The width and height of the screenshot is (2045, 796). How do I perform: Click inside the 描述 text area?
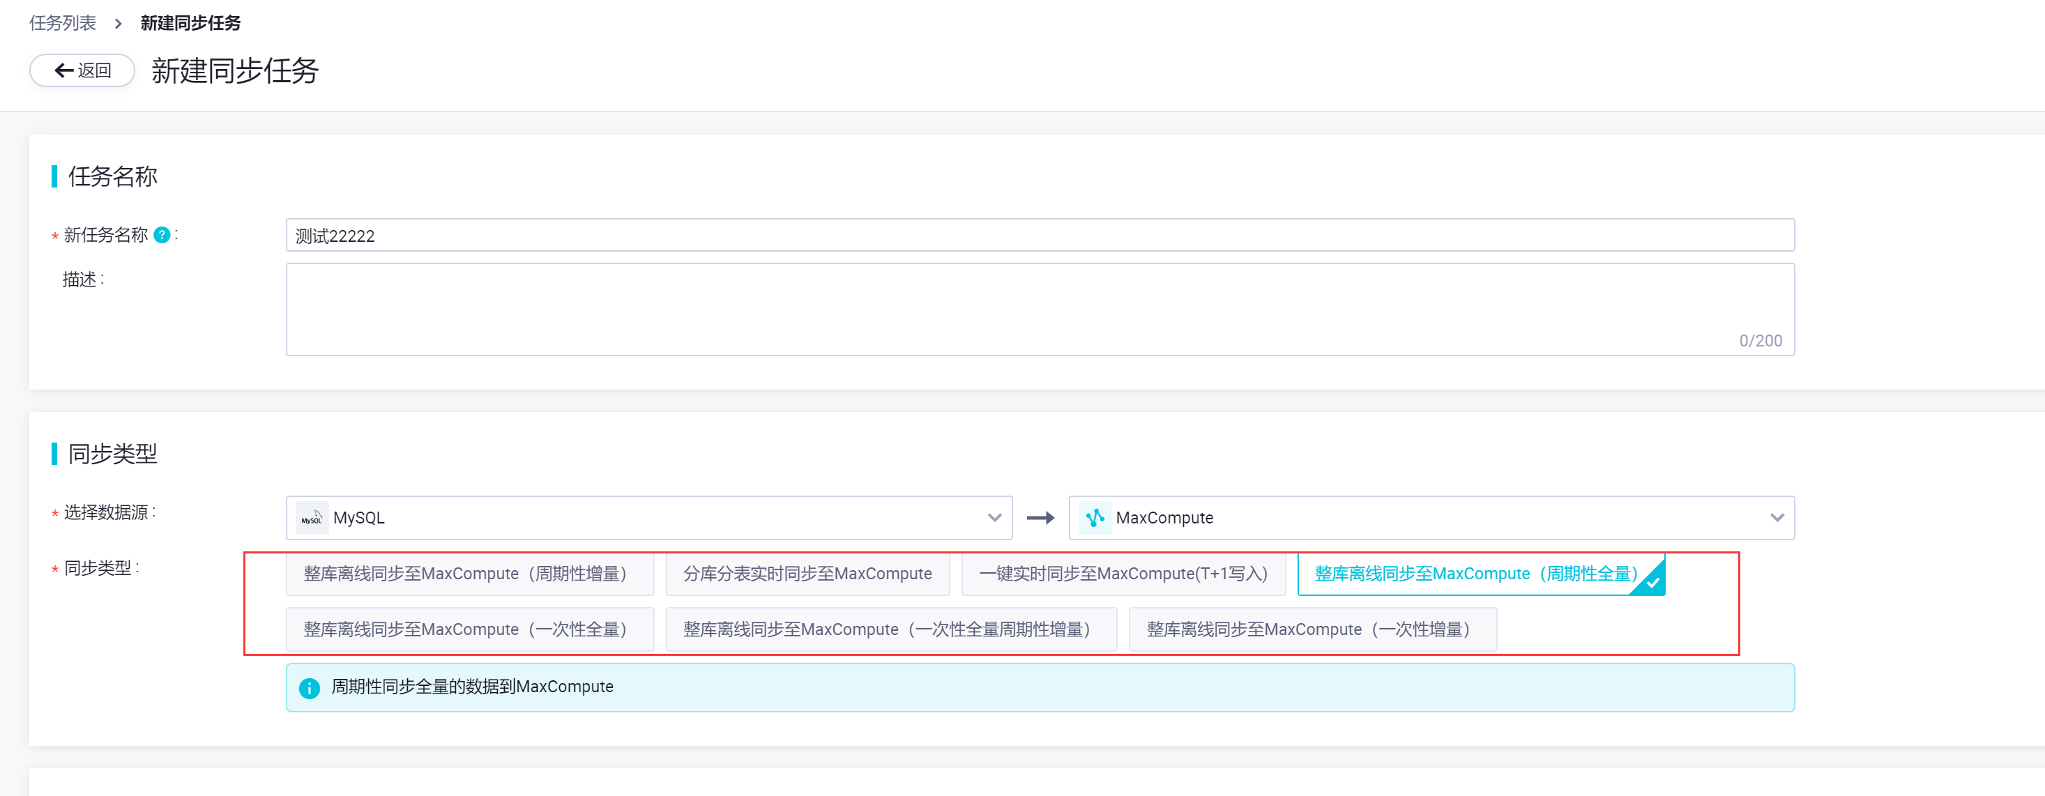(x=1040, y=309)
